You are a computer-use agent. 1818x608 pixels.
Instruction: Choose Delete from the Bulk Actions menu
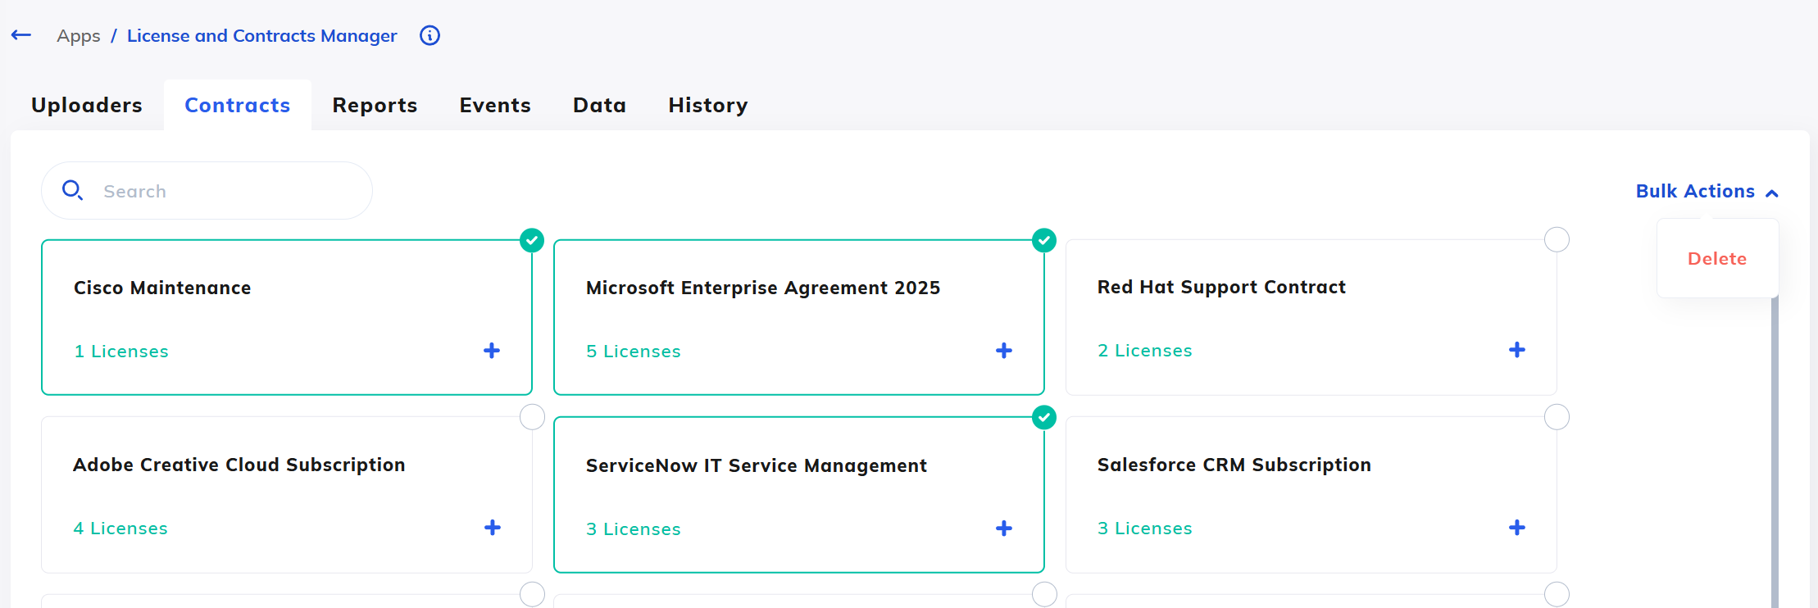point(1717,259)
